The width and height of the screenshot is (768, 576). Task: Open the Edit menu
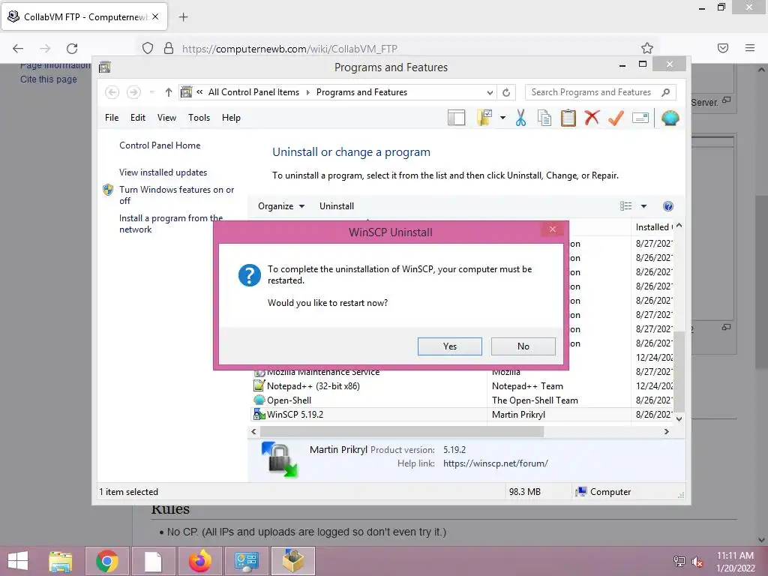pos(138,118)
